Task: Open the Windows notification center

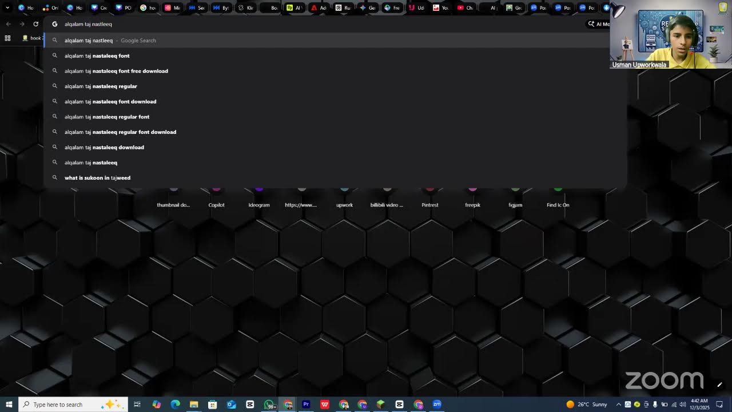Action: click(x=720, y=405)
